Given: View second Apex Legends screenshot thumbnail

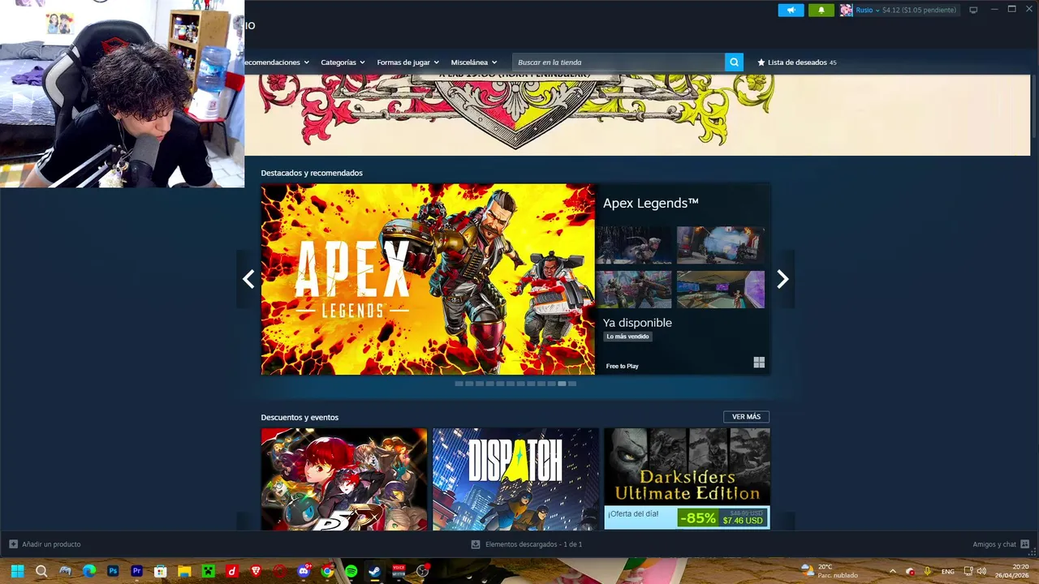Looking at the screenshot, I should 721,245.
